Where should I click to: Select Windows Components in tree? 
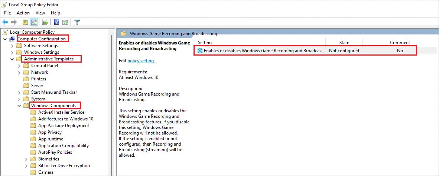(x=54, y=106)
